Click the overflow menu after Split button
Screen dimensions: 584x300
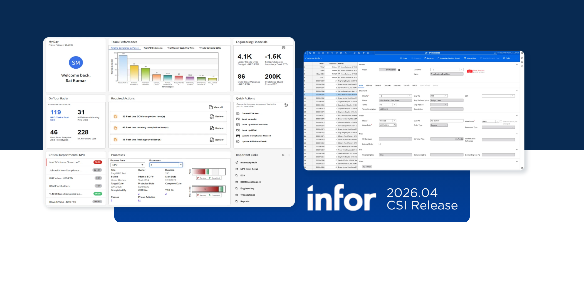516,58
